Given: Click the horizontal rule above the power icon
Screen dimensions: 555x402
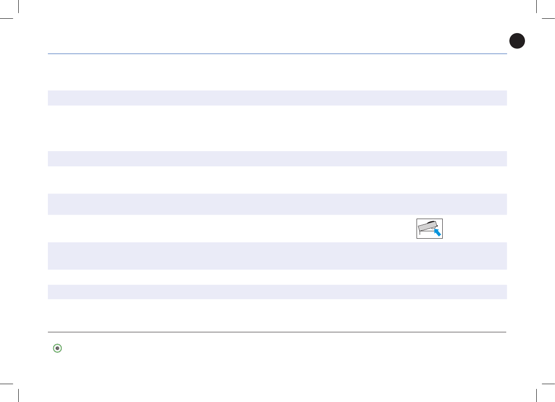Looking at the screenshot, I should click(277, 332).
